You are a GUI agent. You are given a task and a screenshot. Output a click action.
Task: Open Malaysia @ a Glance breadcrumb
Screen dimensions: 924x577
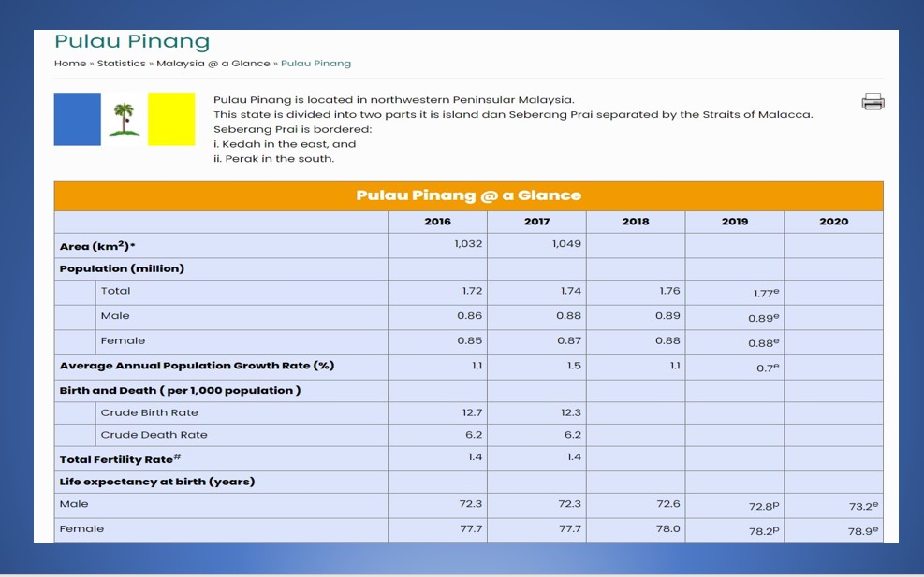(x=213, y=64)
